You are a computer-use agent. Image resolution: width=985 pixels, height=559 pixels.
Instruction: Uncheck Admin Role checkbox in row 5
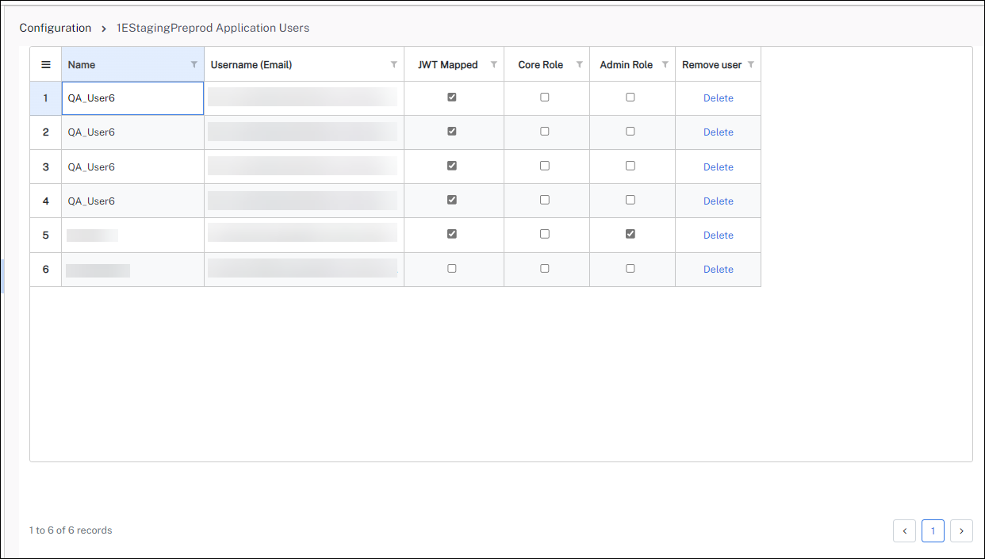click(x=630, y=234)
